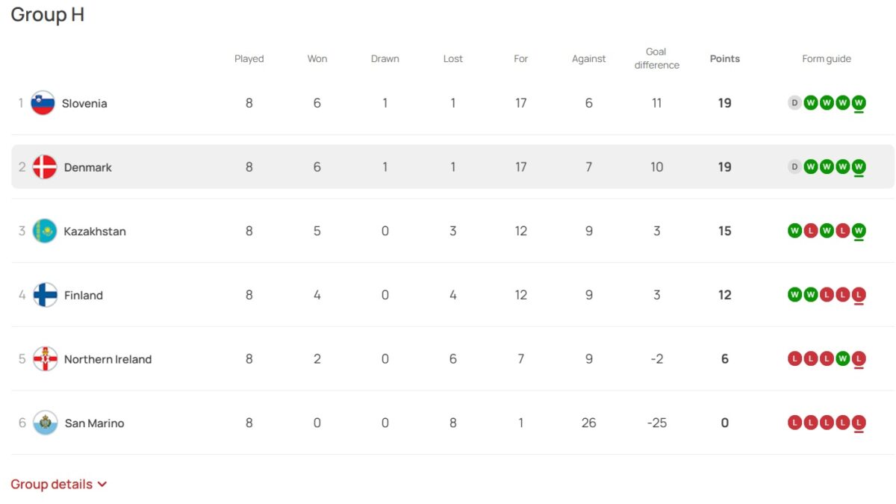This screenshot has width=896, height=504.
Task: Click the highlighted Denmark table row
Action: [x=452, y=167]
